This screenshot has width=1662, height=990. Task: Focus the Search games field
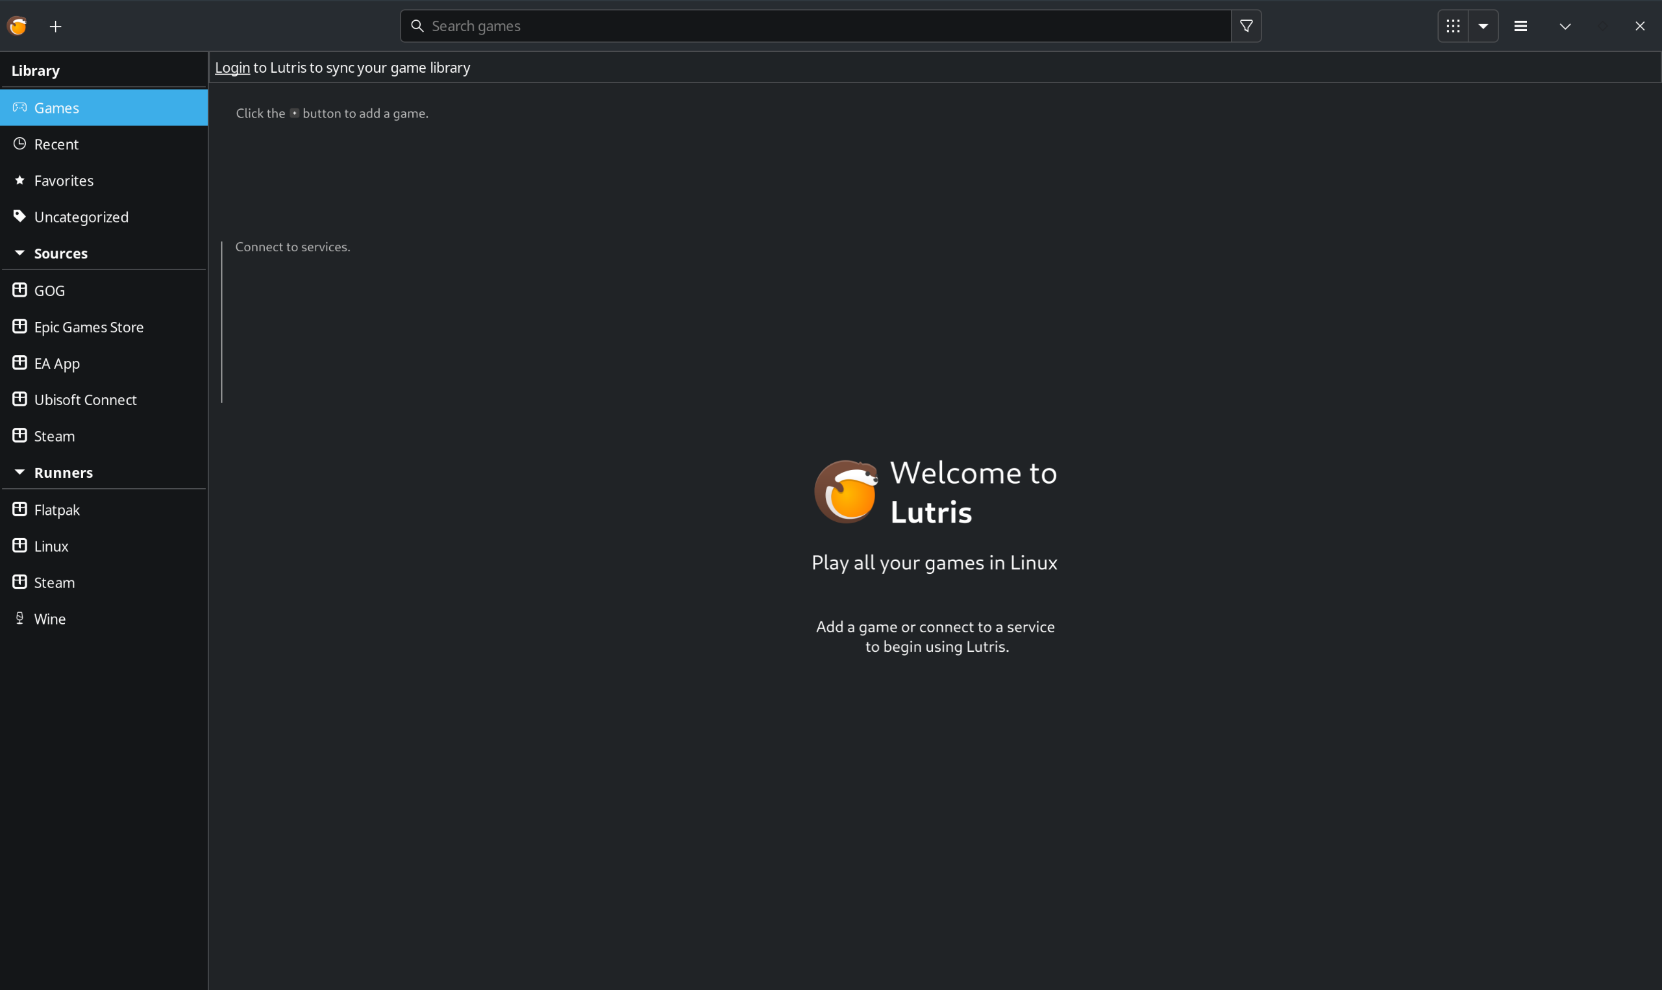pos(815,26)
